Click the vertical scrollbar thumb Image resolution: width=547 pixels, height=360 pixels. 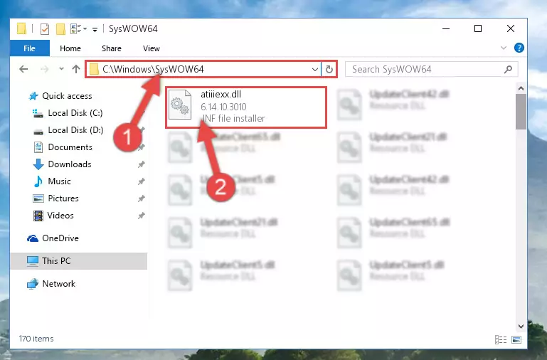coord(521,112)
